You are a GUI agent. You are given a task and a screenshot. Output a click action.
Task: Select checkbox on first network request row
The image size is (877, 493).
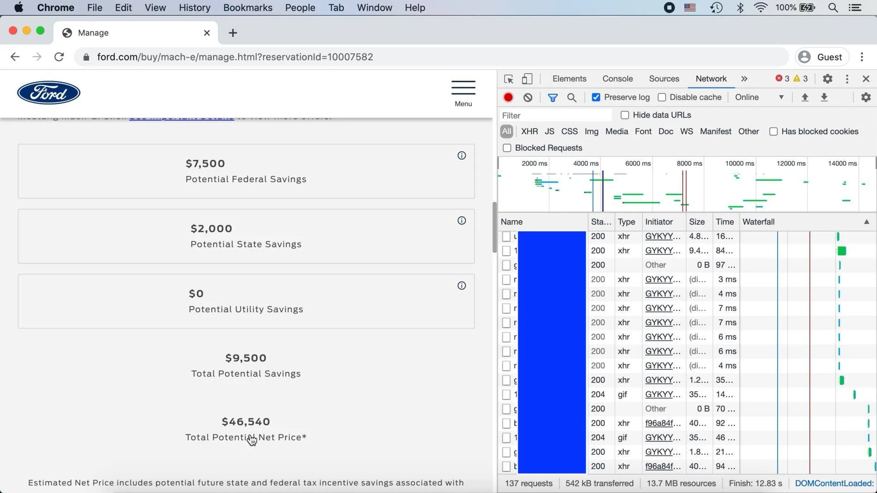(506, 236)
